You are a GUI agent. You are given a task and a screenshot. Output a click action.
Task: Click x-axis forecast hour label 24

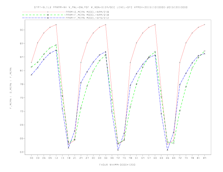pyautogui.click(x=81, y=158)
